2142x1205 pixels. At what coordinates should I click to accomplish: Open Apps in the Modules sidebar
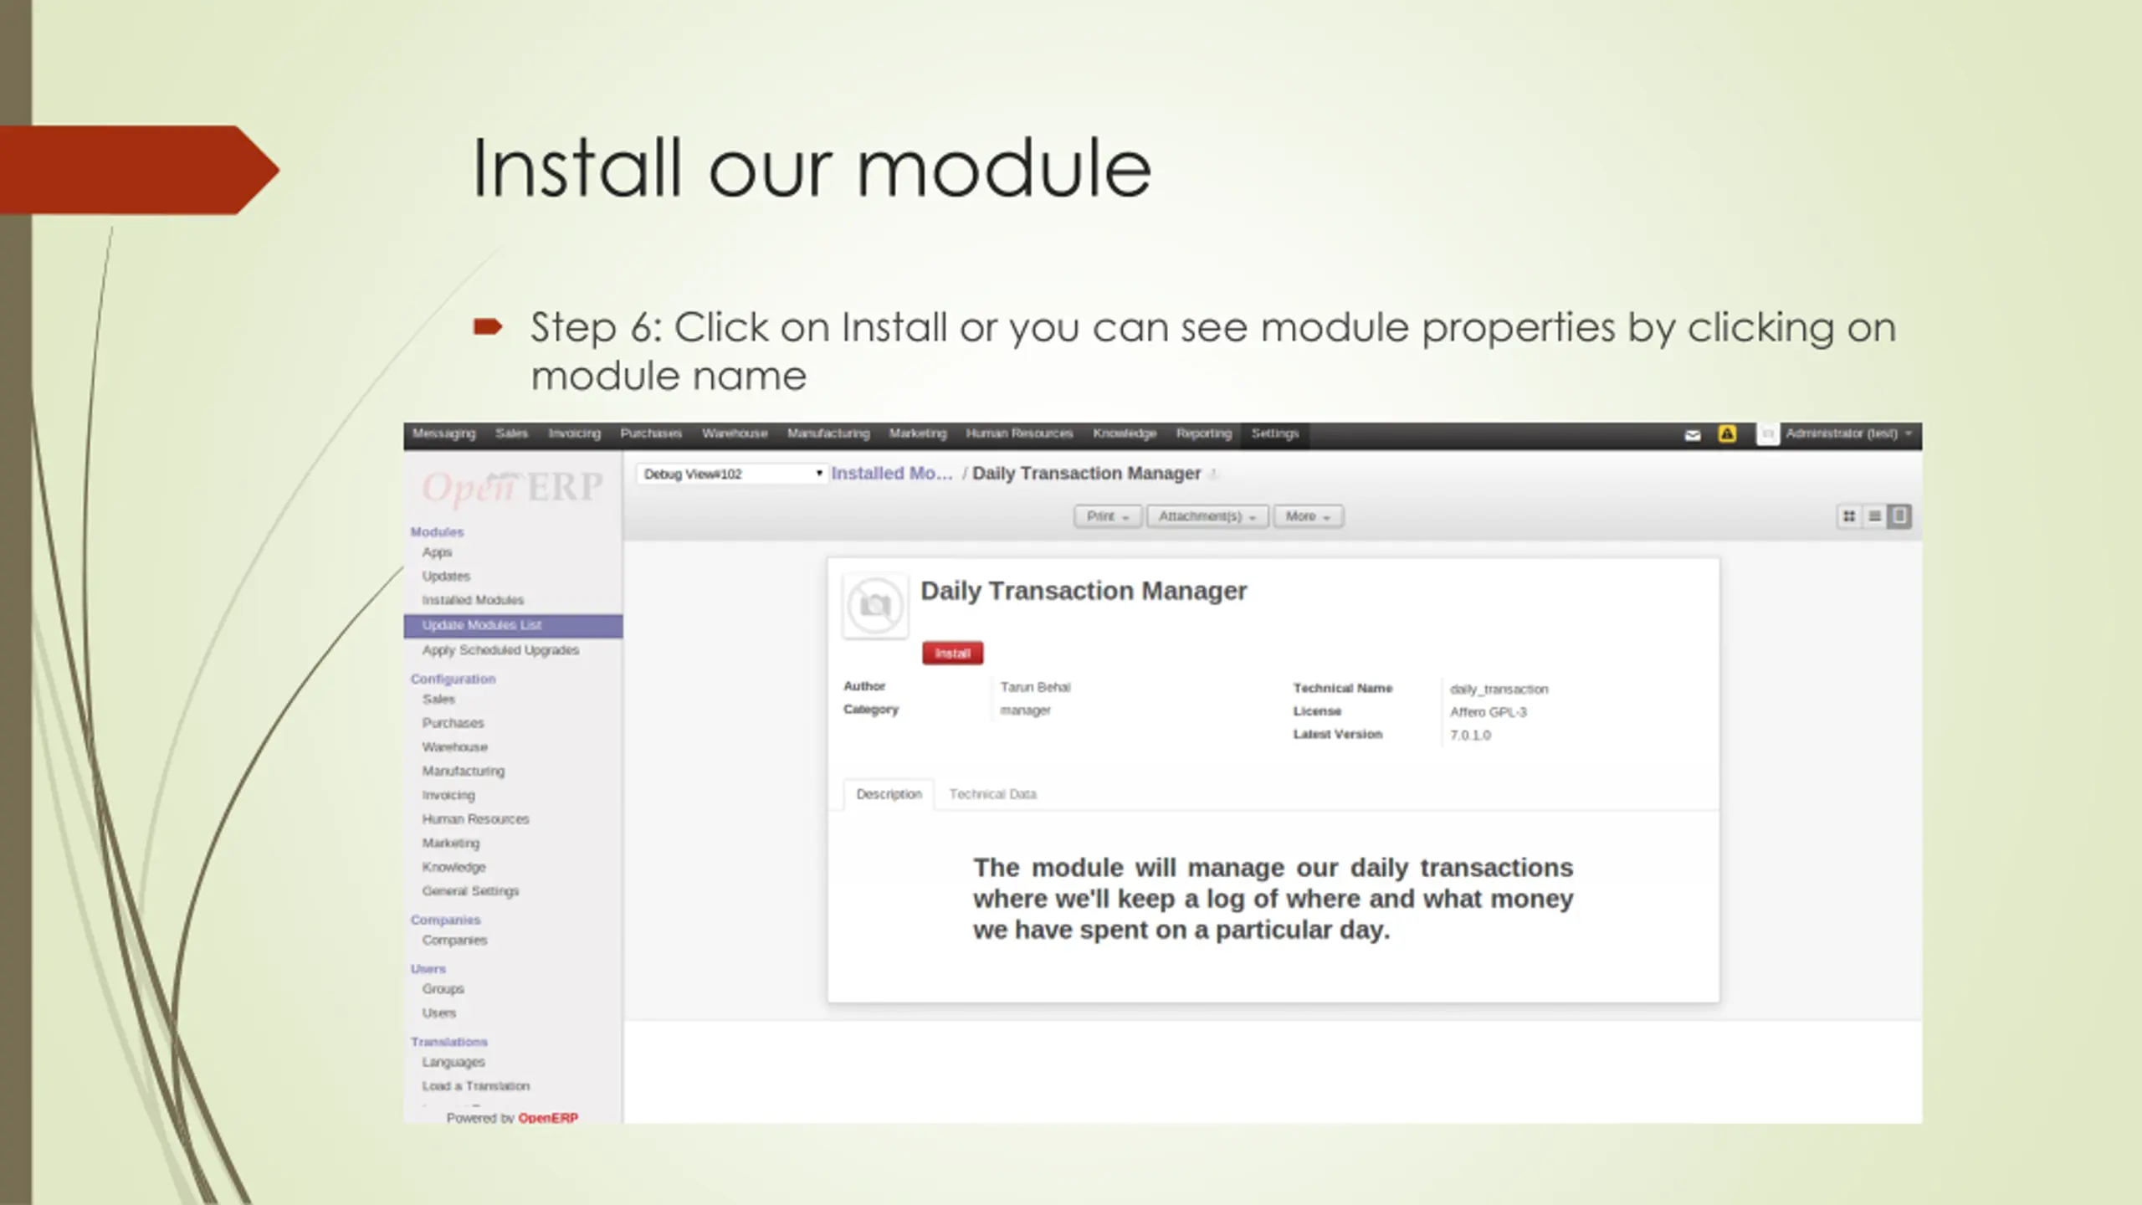click(x=437, y=552)
